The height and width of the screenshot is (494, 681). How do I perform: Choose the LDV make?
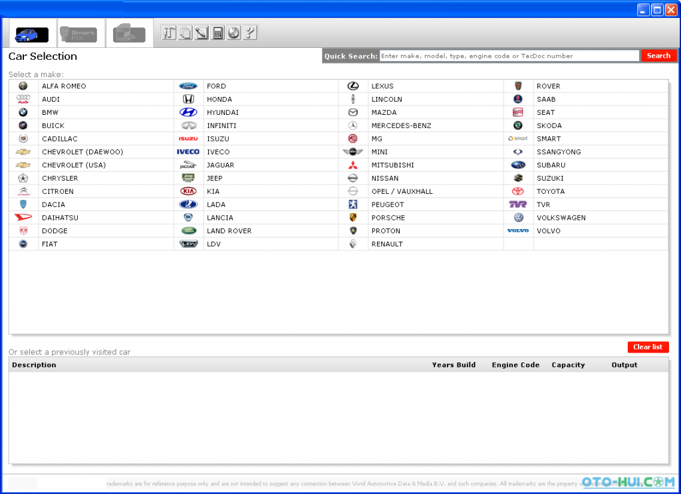pyautogui.click(x=213, y=244)
